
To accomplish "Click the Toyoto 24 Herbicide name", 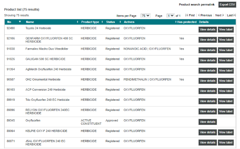I will (38, 28).
